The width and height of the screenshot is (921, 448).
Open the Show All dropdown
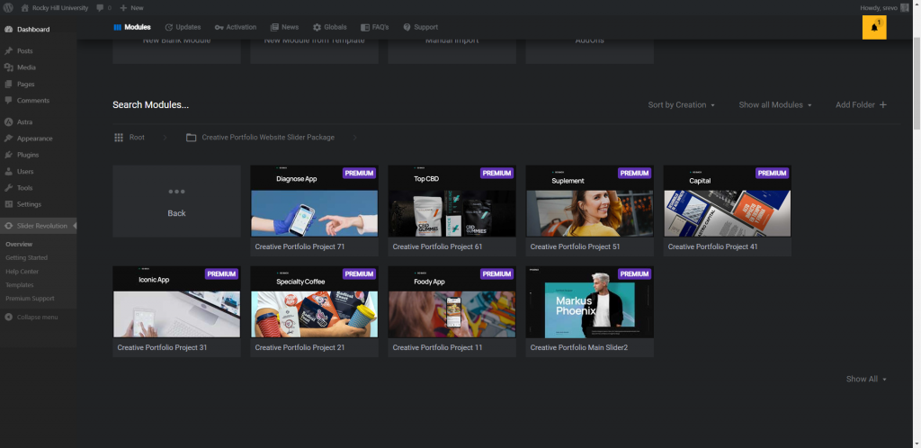(866, 380)
